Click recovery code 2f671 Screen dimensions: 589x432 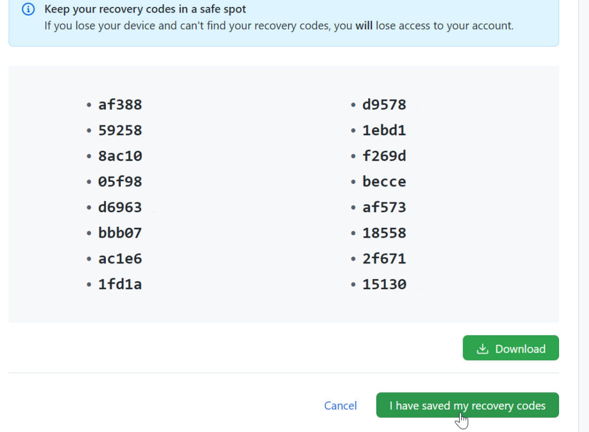[384, 259]
